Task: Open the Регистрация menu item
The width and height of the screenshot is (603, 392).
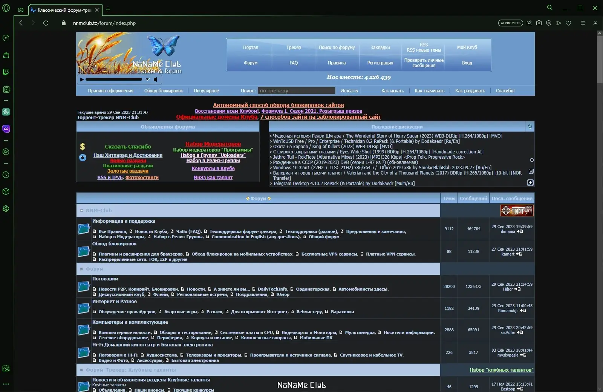Action: (380, 63)
